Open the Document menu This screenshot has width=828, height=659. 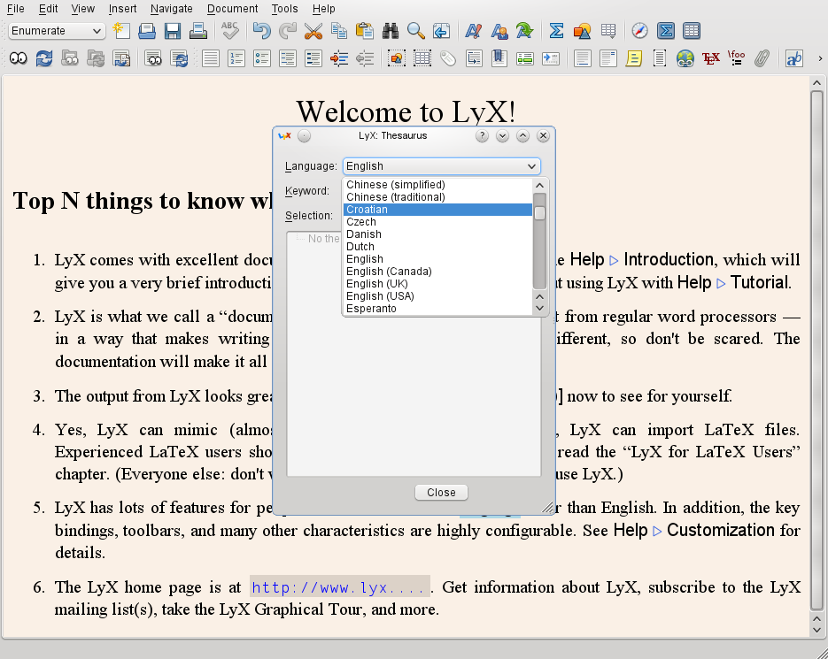[x=231, y=9]
